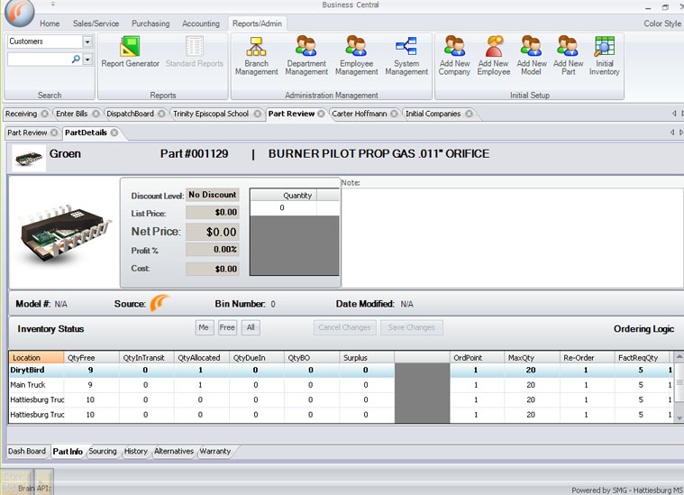
Task: Expand the search options dropdown arrow
Action: tap(87, 59)
